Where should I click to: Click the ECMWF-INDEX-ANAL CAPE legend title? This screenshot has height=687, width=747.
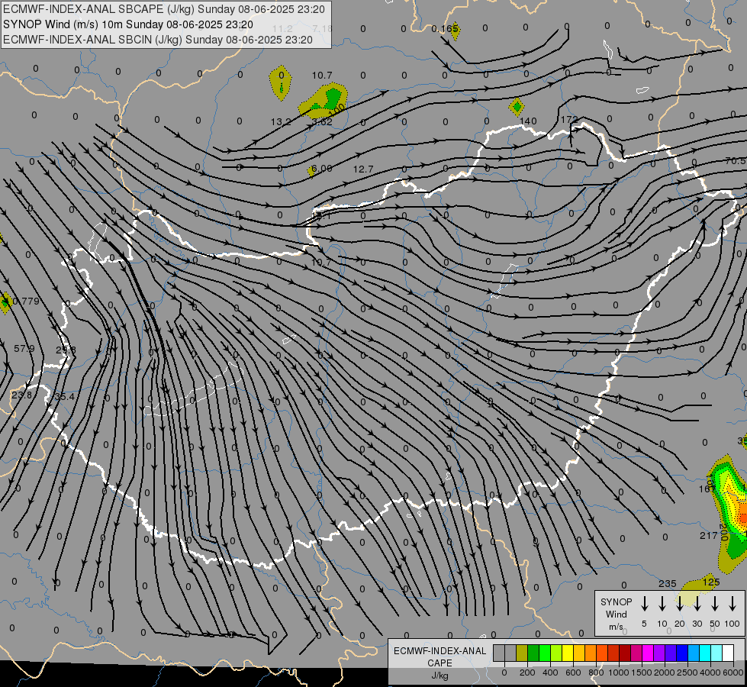[x=440, y=656]
